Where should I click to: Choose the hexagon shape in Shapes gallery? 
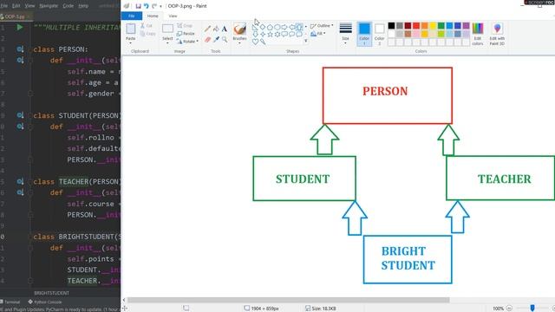pos(277,27)
